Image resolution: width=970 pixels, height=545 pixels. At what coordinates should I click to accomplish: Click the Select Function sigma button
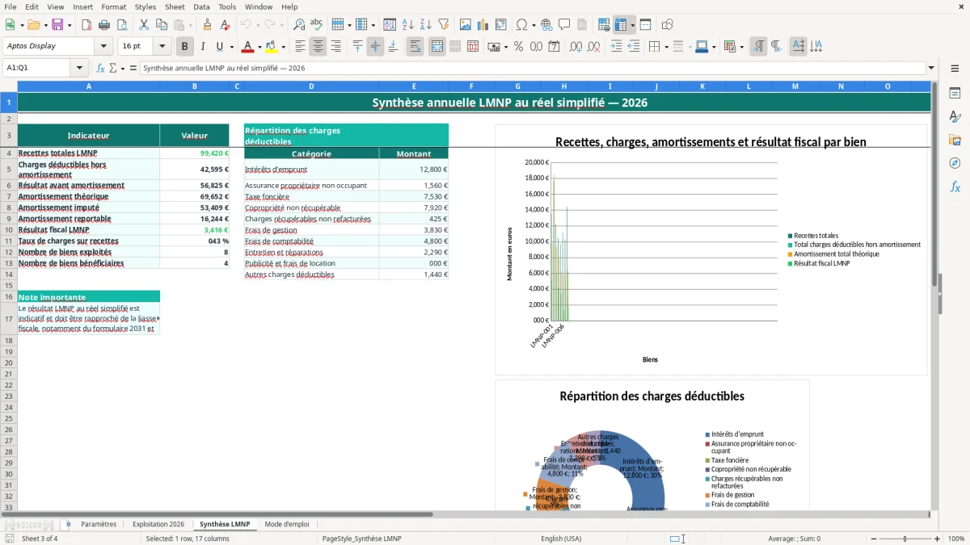pyautogui.click(x=112, y=69)
